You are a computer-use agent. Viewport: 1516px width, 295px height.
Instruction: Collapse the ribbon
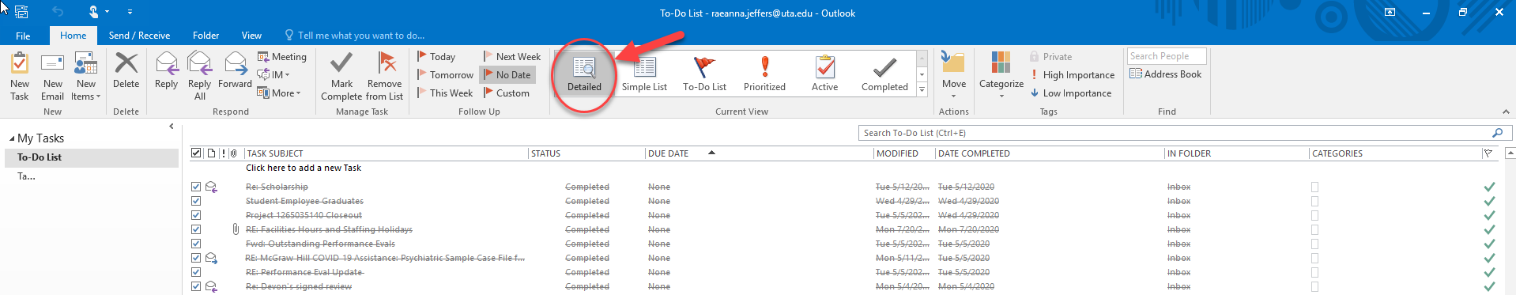pyautogui.click(x=1505, y=112)
